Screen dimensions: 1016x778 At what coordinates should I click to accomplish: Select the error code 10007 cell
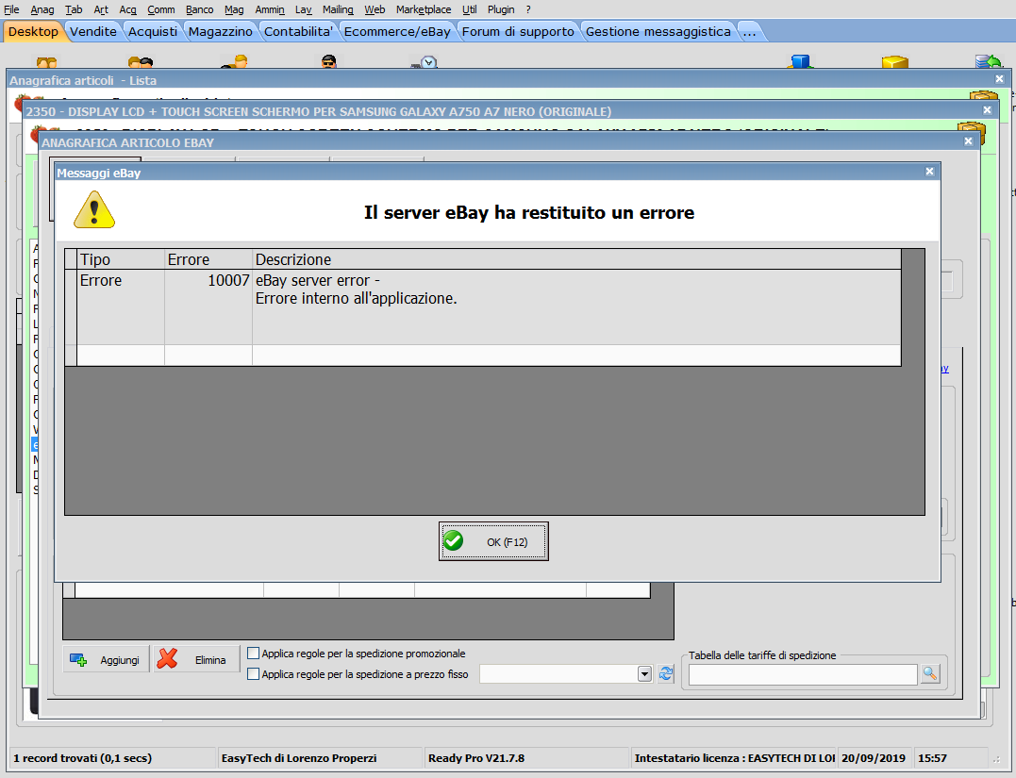click(x=208, y=306)
